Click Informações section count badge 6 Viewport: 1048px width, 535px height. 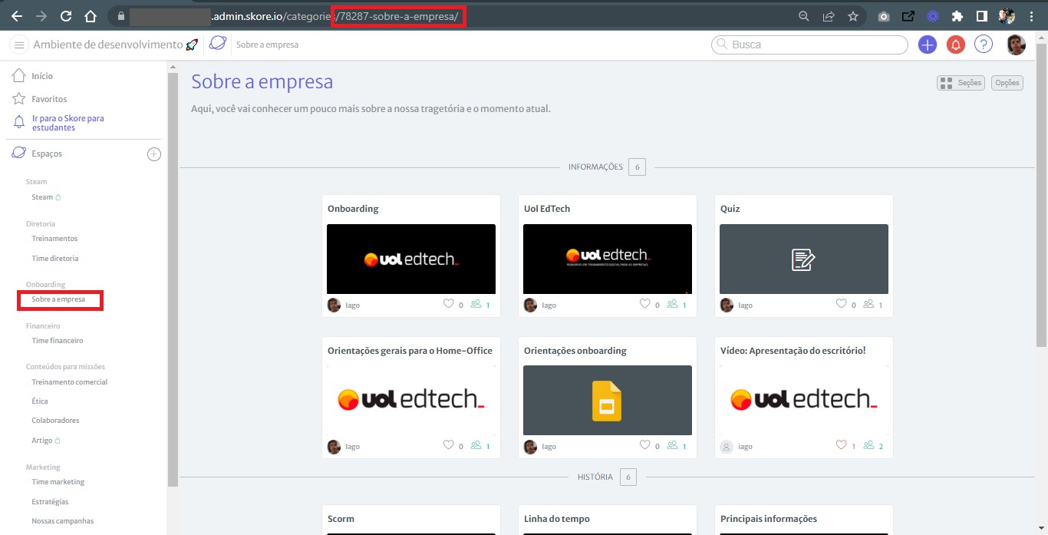pyautogui.click(x=637, y=167)
